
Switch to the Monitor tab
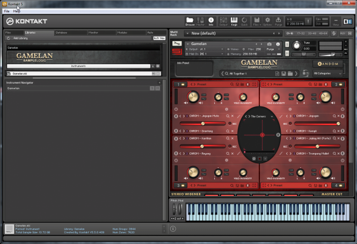click(x=102, y=33)
